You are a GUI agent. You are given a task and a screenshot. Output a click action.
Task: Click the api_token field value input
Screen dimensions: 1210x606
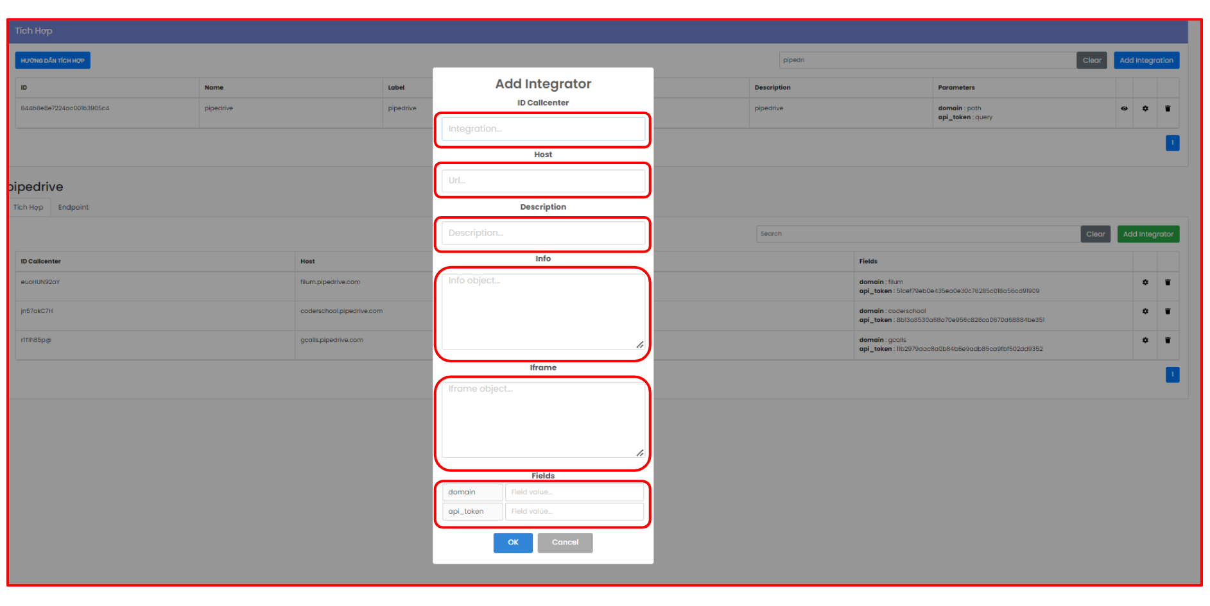tap(574, 512)
